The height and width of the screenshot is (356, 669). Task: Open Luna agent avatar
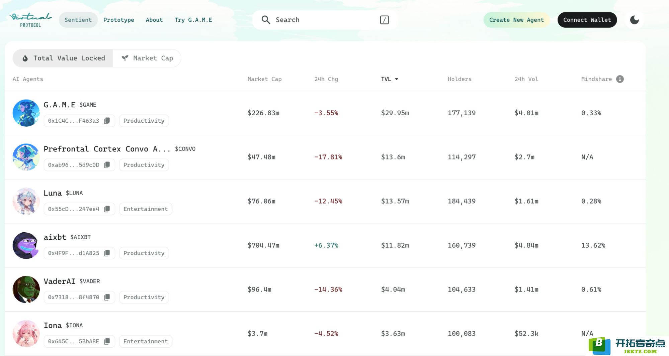[26, 201]
